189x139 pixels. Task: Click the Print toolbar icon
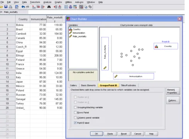point(10,7)
